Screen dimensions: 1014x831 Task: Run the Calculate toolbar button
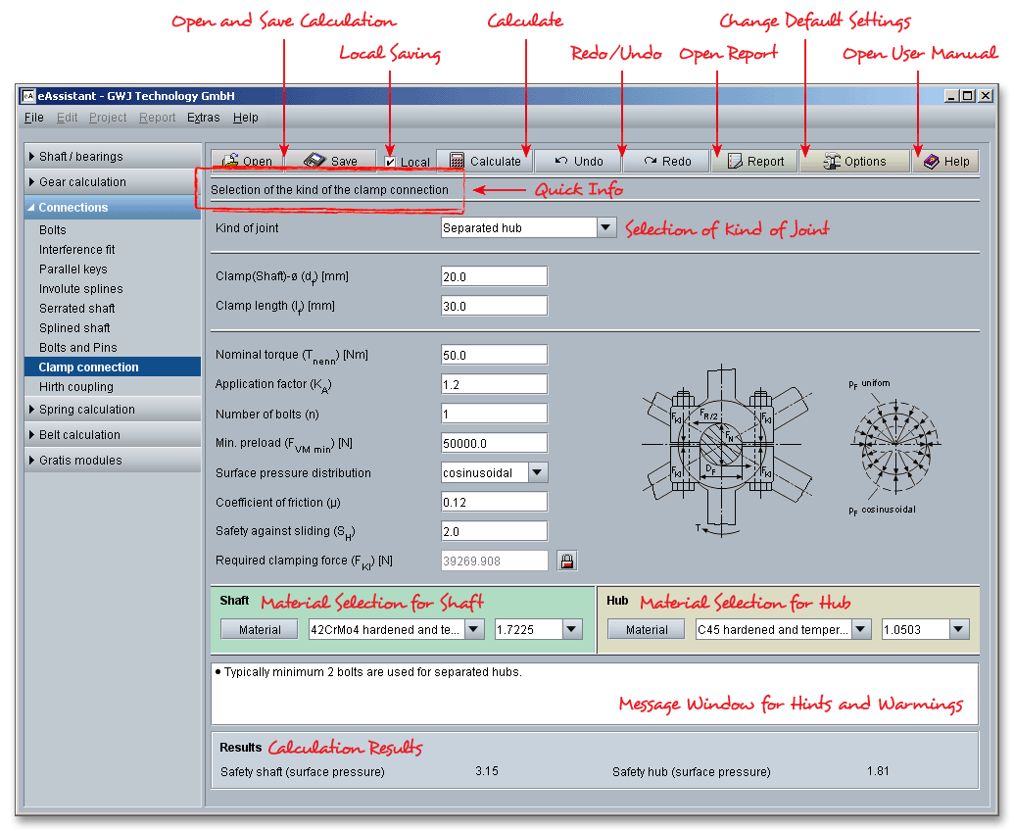coord(485,162)
